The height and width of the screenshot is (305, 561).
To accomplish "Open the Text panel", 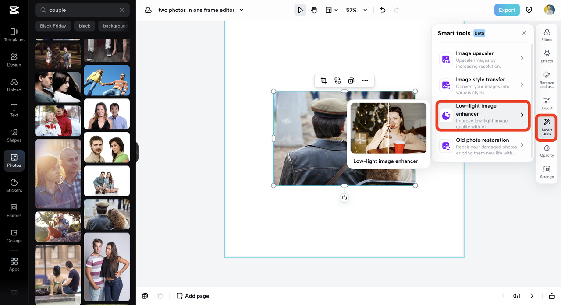I will tap(14, 110).
